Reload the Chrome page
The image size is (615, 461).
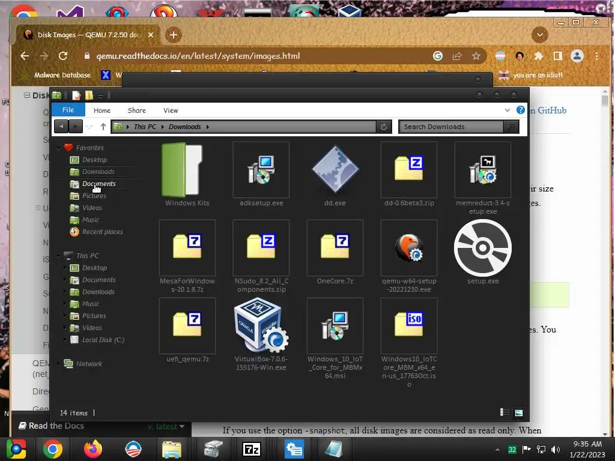coord(63,56)
